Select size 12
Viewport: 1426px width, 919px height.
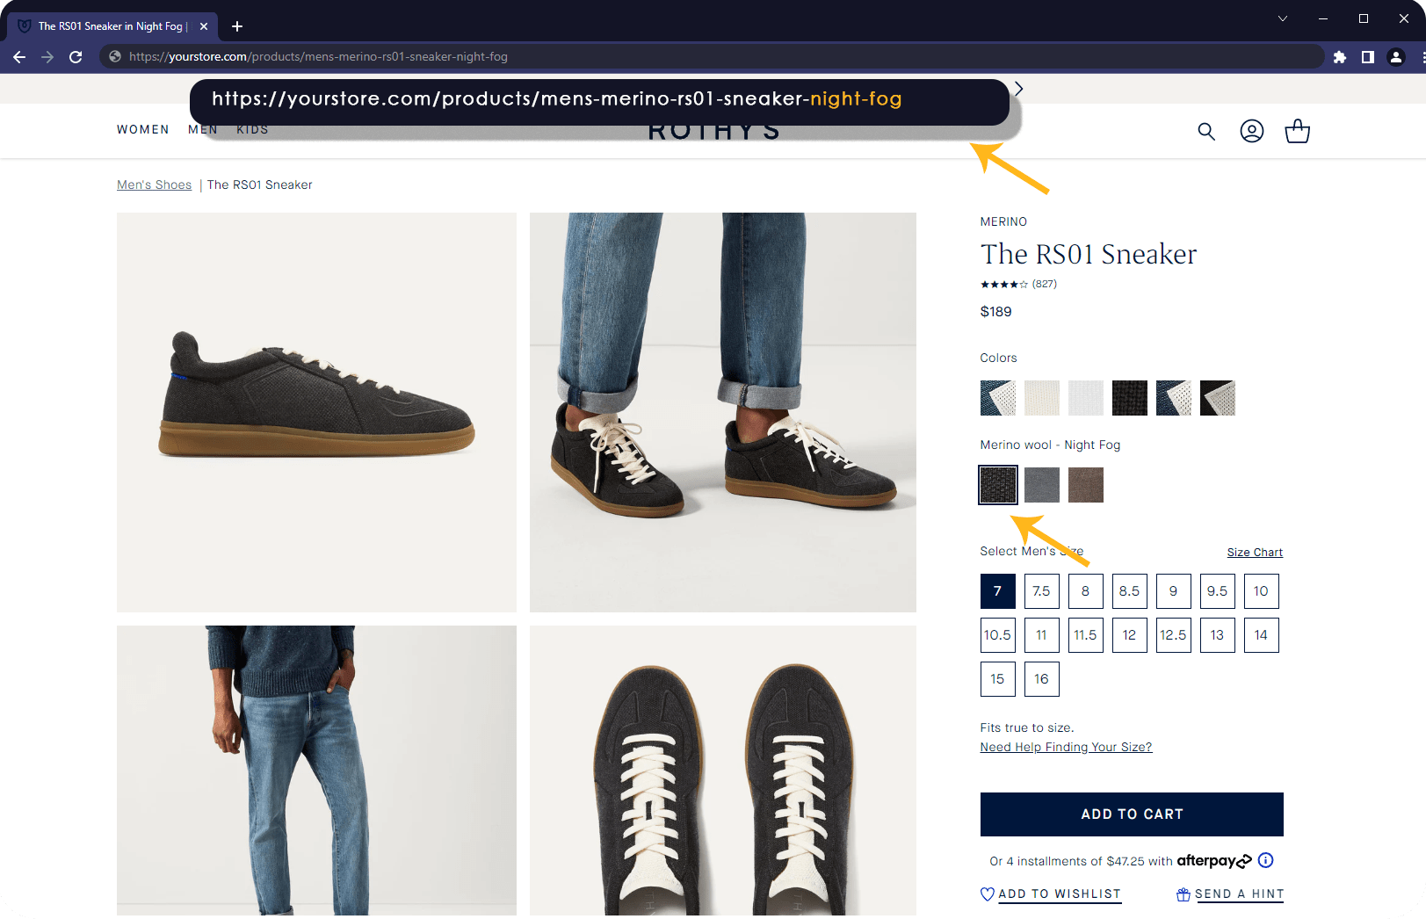point(1130,635)
